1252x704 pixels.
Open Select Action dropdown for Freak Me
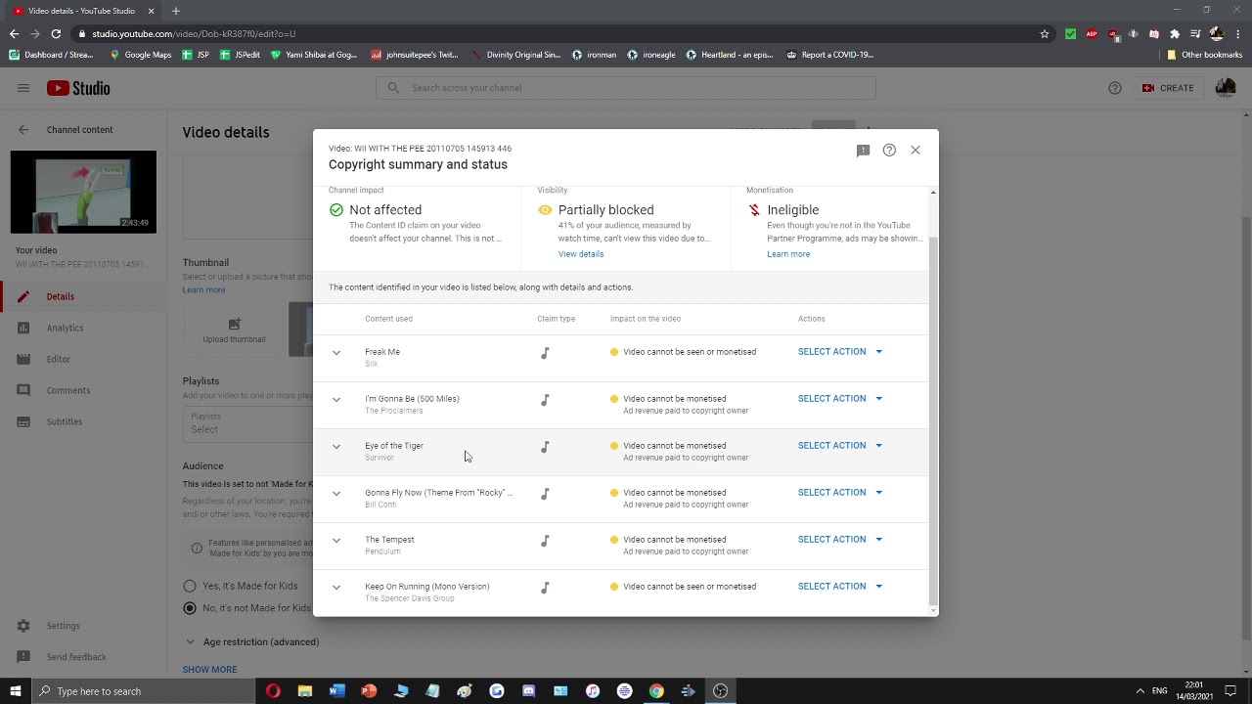click(x=840, y=351)
